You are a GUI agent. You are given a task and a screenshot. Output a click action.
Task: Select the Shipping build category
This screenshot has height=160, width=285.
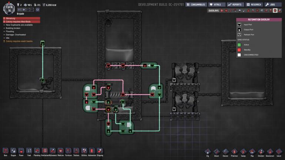coord(100,151)
